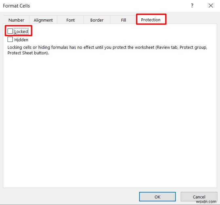
Task: Open help via the question mark icon
Action: (192, 6)
